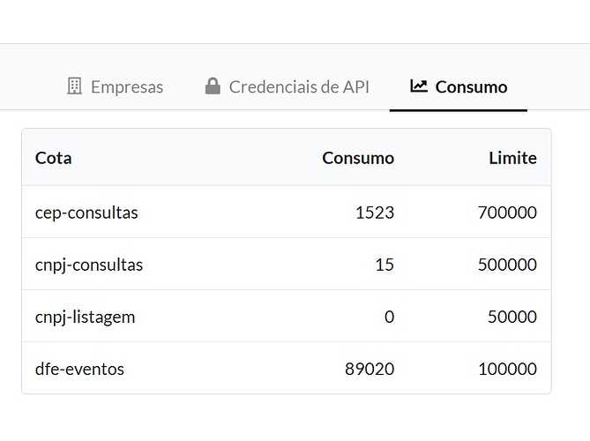Select the cnpj-consultas quota name
Image resolution: width=590 pixels, height=441 pixels.
click(89, 265)
